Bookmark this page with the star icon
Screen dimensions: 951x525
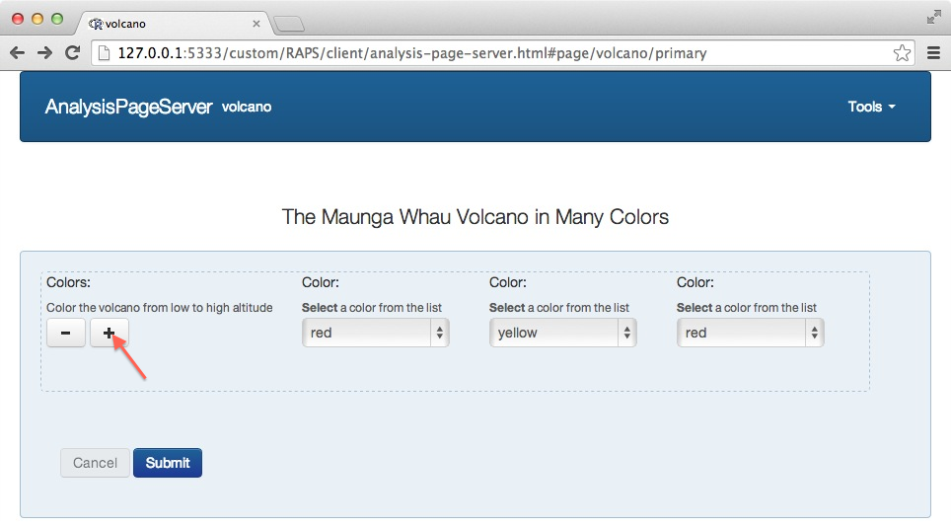click(901, 53)
